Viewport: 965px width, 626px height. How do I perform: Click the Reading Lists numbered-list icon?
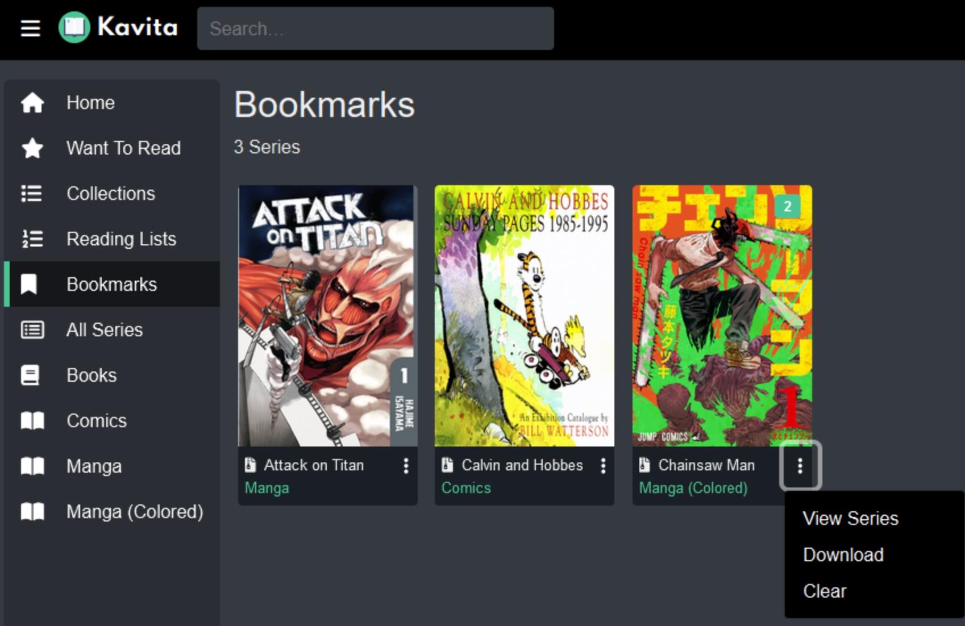(32, 239)
